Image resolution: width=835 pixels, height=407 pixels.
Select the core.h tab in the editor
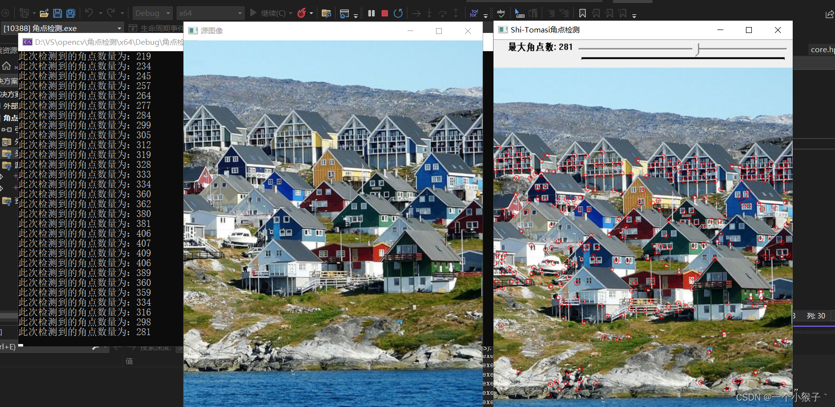click(822, 49)
